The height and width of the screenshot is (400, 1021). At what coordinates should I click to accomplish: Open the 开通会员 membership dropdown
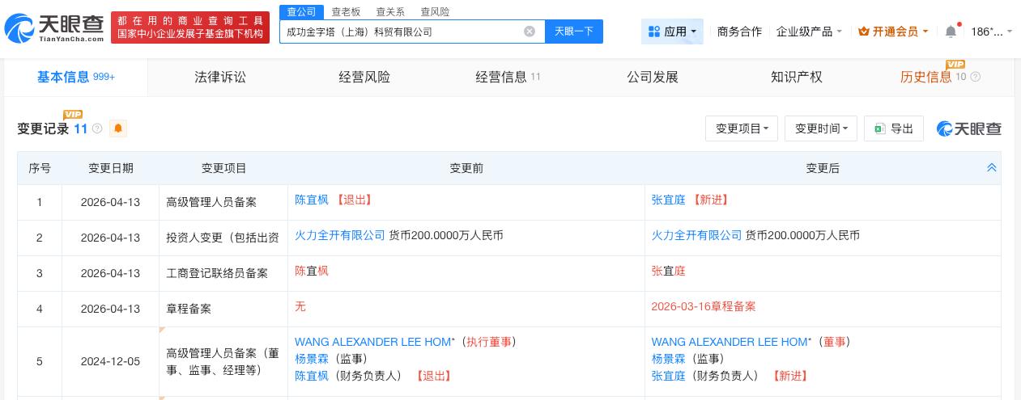pyautogui.click(x=893, y=32)
